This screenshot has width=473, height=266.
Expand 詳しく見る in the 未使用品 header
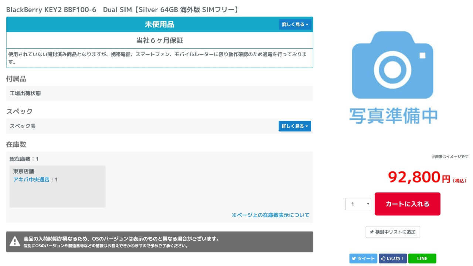[295, 24]
